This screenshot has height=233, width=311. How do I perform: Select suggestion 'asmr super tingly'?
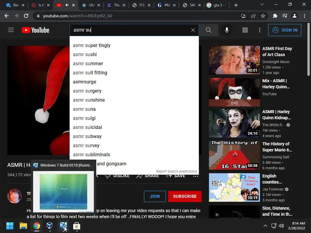(x=134, y=46)
